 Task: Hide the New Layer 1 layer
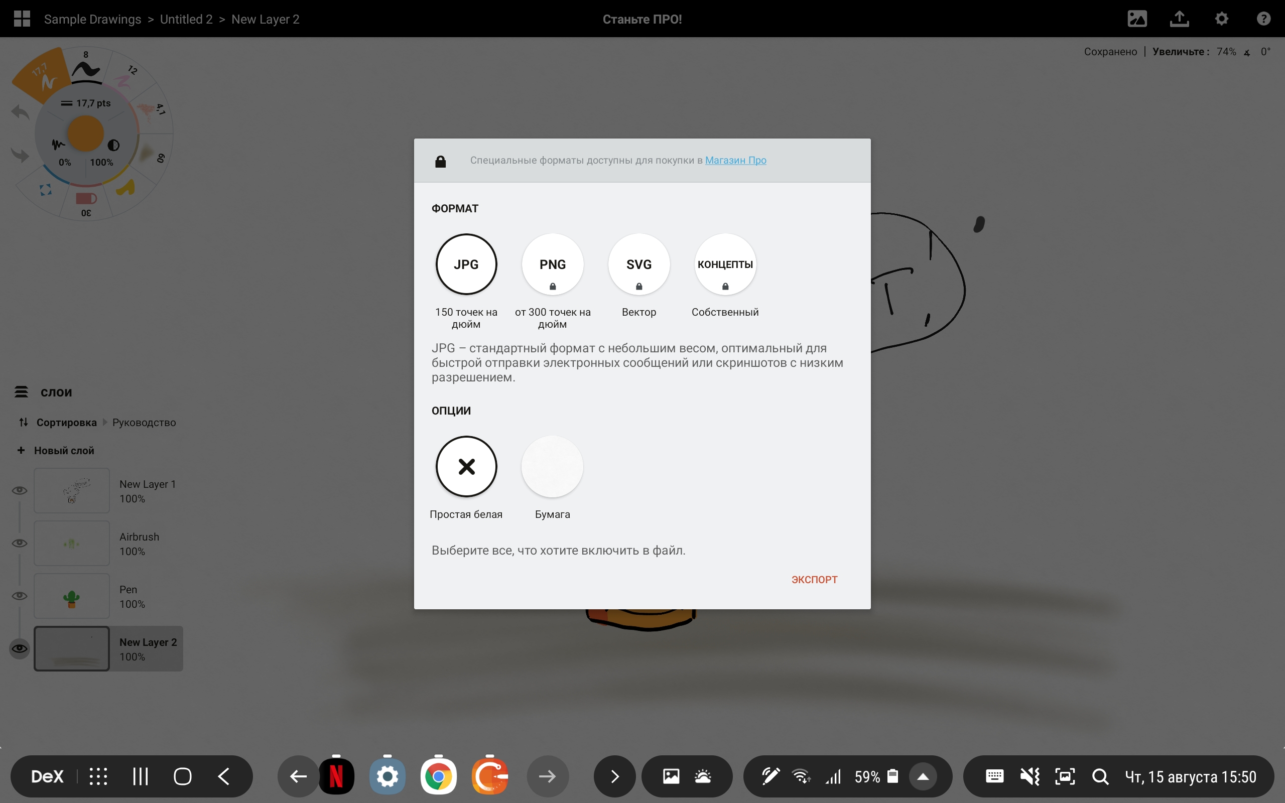pyautogui.click(x=20, y=490)
